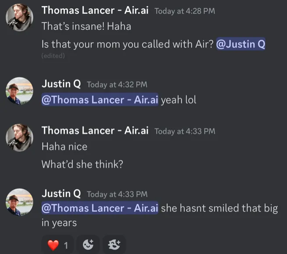This screenshot has width=287, height=254.
Task: Open @Thomas Lancer mention in "yeah lol" message
Action: click(x=100, y=100)
